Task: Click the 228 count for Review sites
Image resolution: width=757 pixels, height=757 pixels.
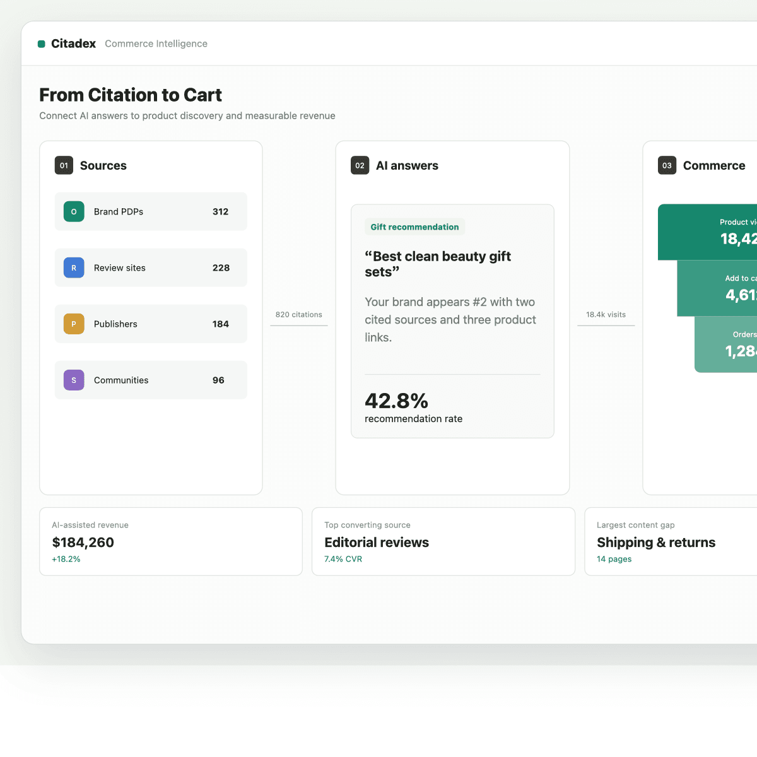Action: click(221, 267)
